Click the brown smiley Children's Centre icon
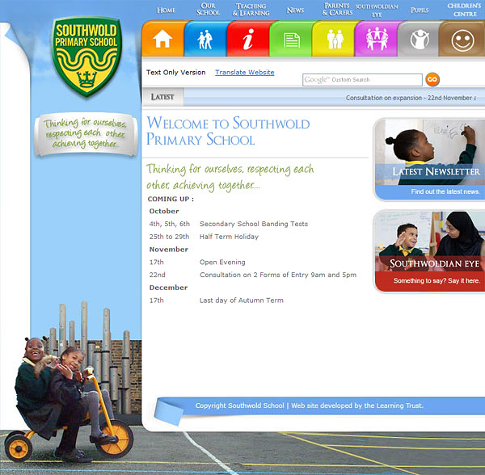Viewport: 485px width, 475px height. point(462,39)
